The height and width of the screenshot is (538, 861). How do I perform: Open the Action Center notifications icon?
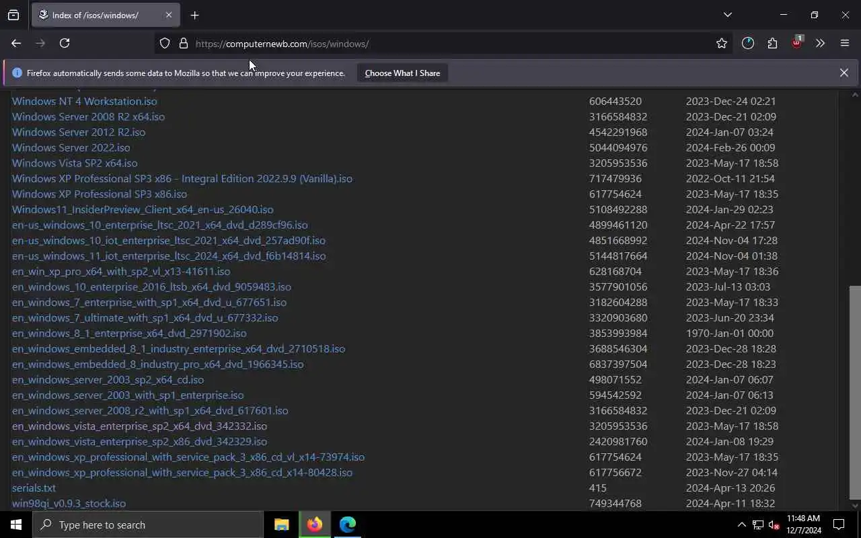839,525
